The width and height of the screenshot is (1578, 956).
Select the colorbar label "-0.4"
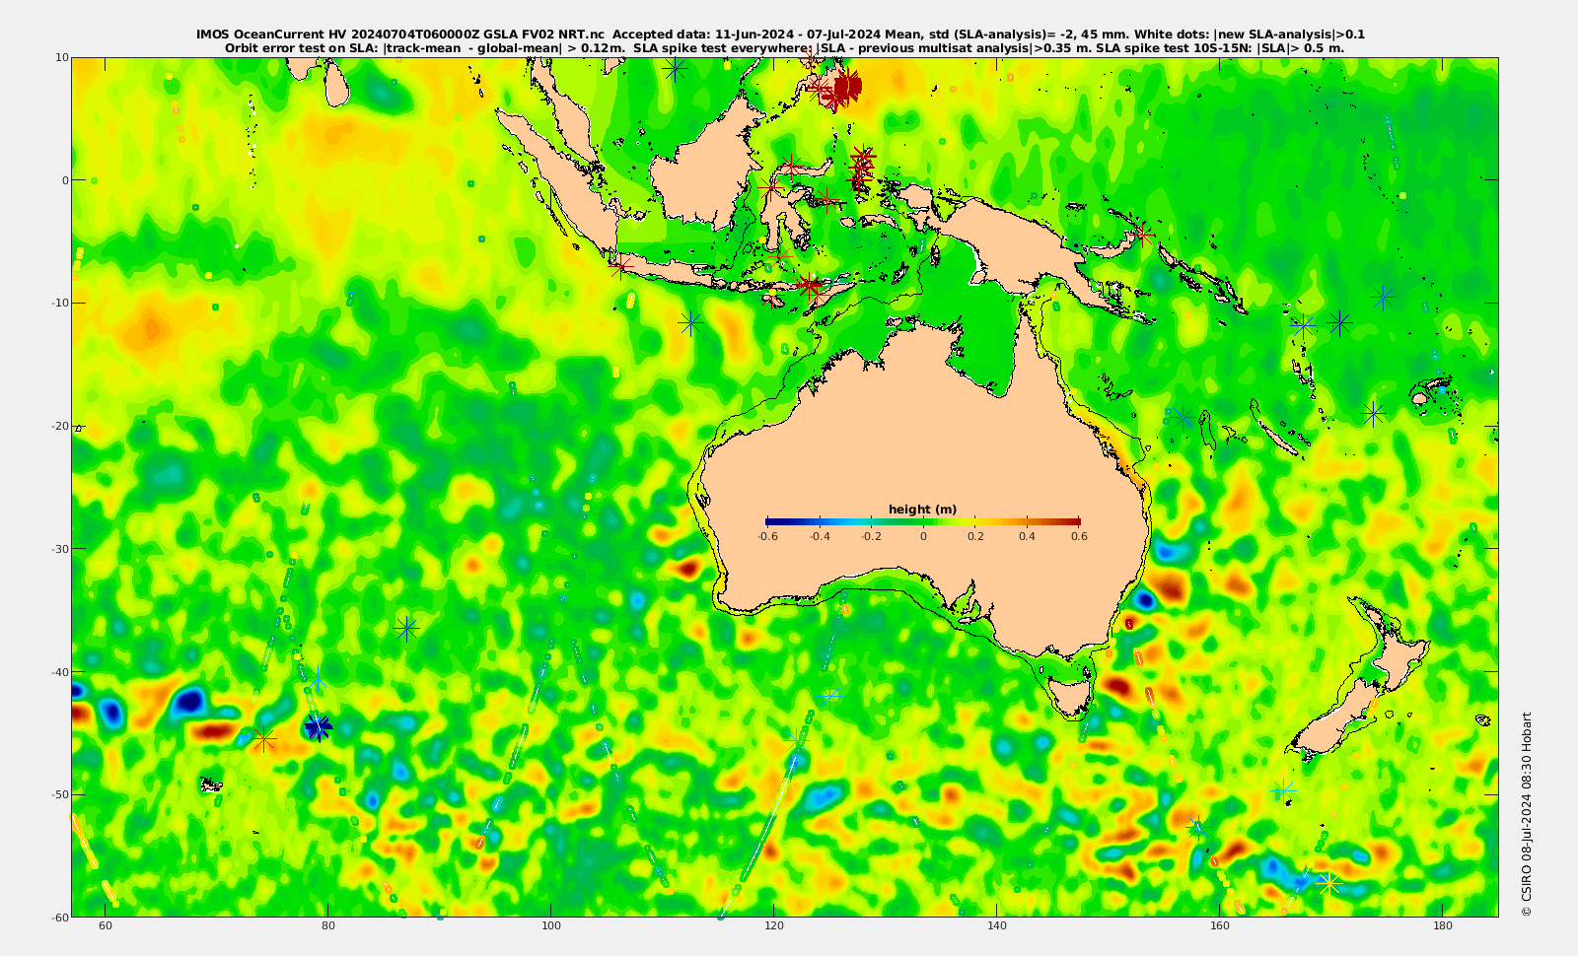(x=820, y=537)
